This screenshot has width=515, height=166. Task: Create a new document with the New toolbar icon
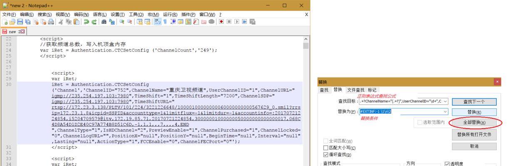coord(5,22)
